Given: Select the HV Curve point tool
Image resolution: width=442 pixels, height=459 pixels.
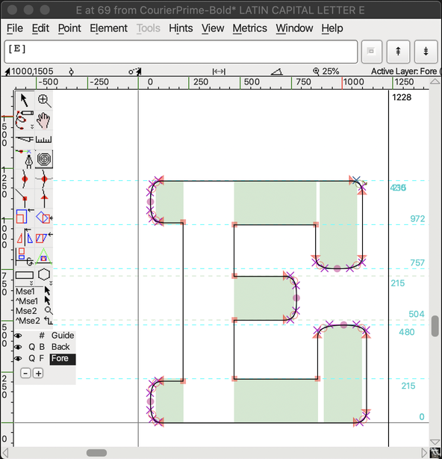Looking at the screenshot, I should [x=44, y=179].
